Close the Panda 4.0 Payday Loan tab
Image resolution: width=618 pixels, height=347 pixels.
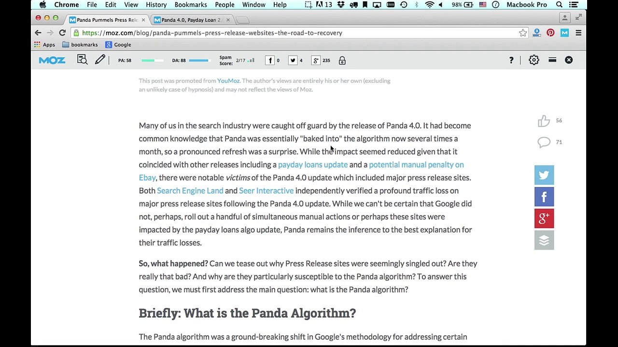[x=228, y=20]
